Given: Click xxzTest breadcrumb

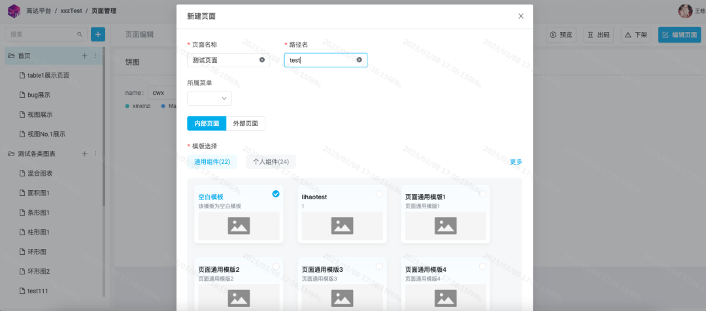Looking at the screenshot, I should [71, 11].
